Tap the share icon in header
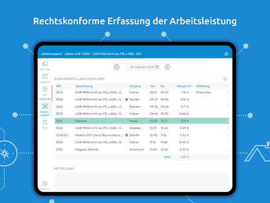 coord(226,54)
